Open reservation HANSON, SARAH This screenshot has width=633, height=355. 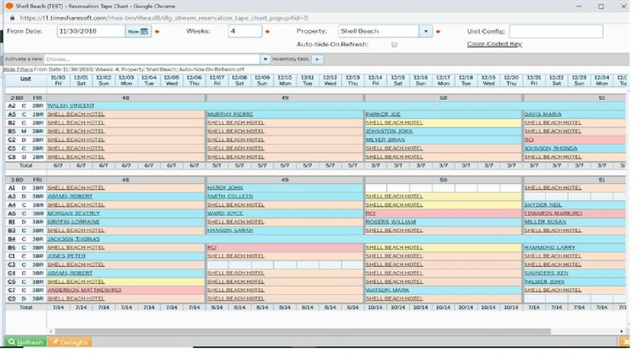230,231
